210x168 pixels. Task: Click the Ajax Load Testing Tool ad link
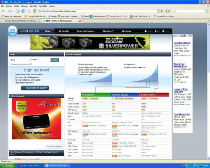(180, 65)
